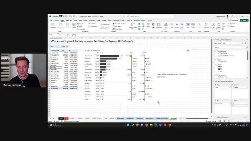The image size is (251, 141).
Task: Adjust the zoom slider in the status bar
Action: click(x=238, y=121)
